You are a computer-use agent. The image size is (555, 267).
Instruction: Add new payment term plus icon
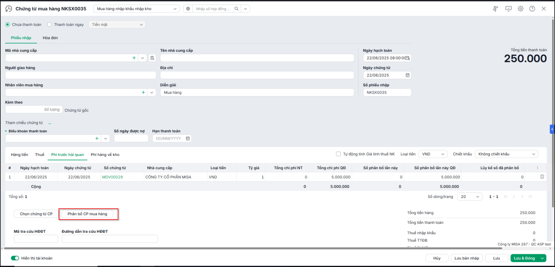(97, 138)
